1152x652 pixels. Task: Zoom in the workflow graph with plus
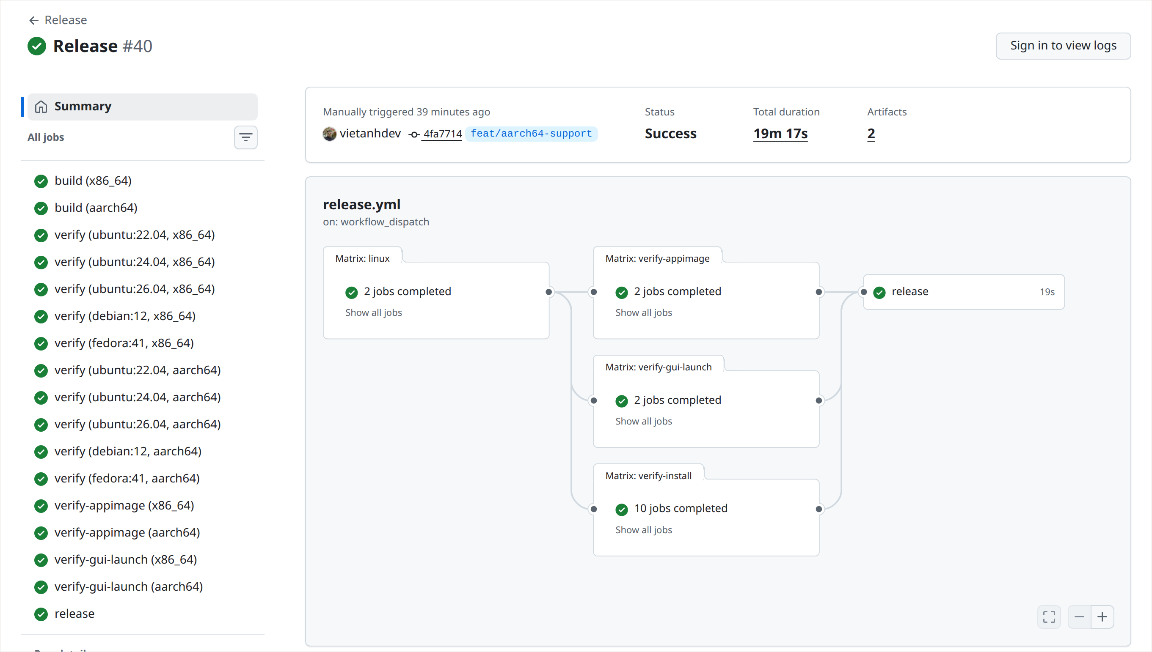coord(1102,616)
